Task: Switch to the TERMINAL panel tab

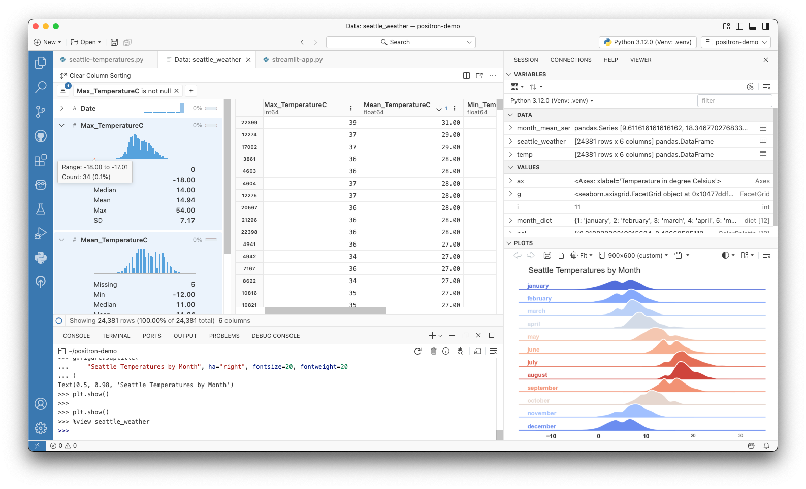Action: click(x=116, y=336)
